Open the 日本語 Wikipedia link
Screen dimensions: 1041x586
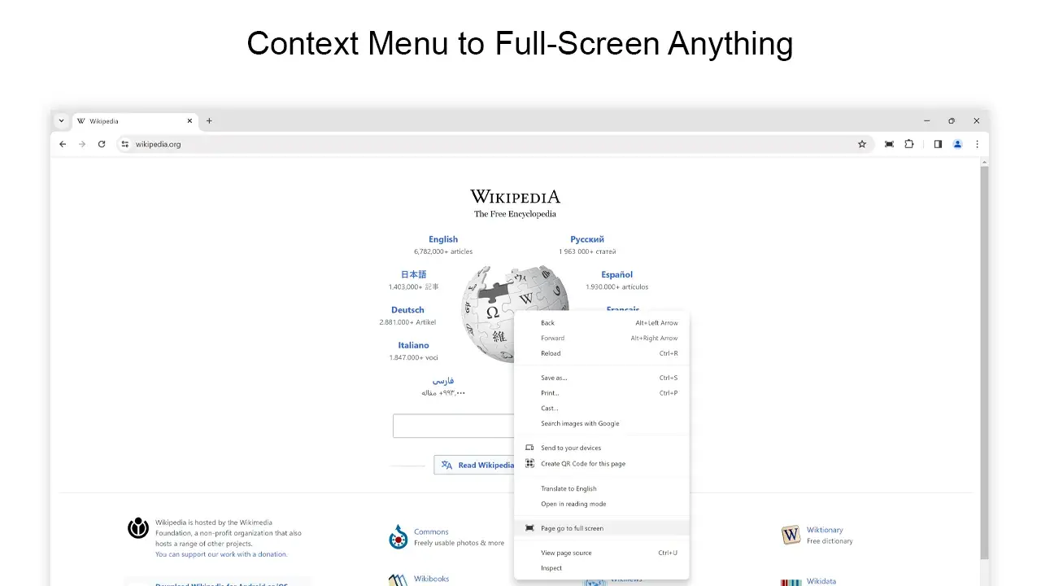tap(413, 274)
